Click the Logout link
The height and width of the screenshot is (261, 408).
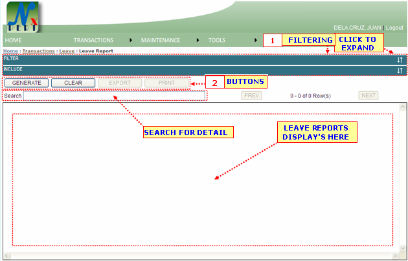[394, 28]
